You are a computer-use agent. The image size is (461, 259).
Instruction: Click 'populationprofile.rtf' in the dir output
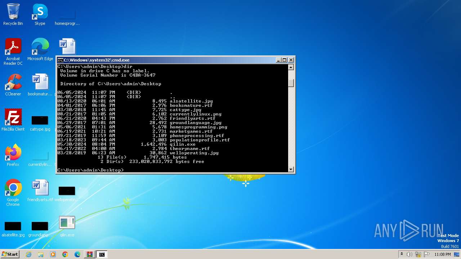200,140
